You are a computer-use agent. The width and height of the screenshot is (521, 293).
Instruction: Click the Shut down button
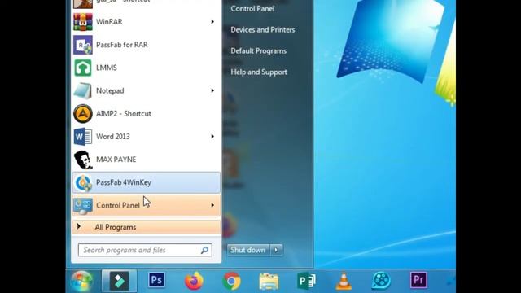pos(248,250)
